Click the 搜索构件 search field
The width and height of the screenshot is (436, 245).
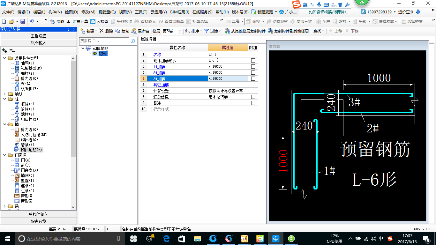point(104,41)
